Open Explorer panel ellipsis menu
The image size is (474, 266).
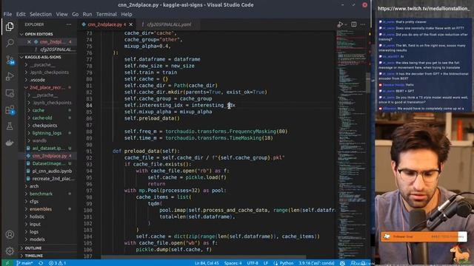click(69, 24)
